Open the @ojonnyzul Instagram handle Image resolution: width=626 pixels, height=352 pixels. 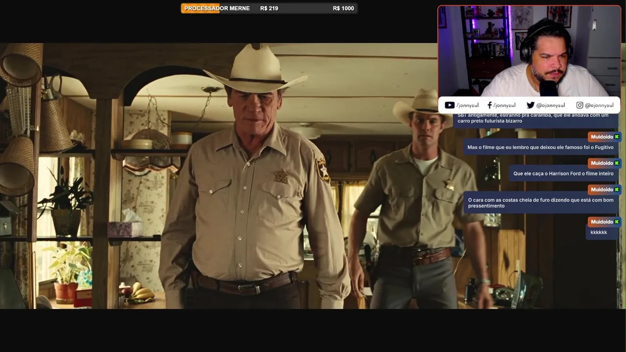click(599, 105)
